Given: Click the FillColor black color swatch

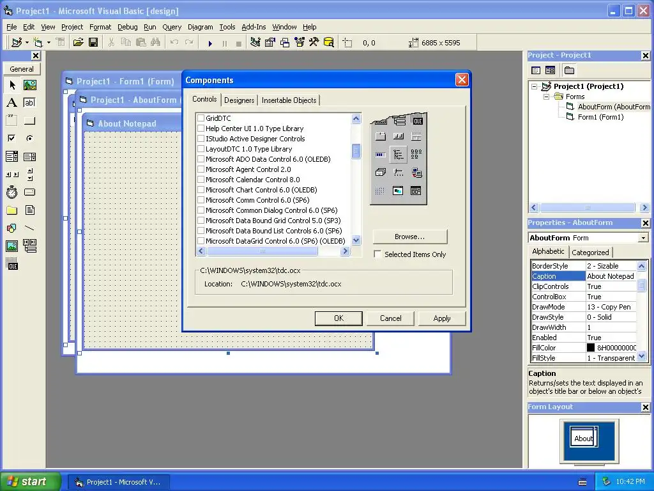Looking at the screenshot, I should (x=591, y=347).
